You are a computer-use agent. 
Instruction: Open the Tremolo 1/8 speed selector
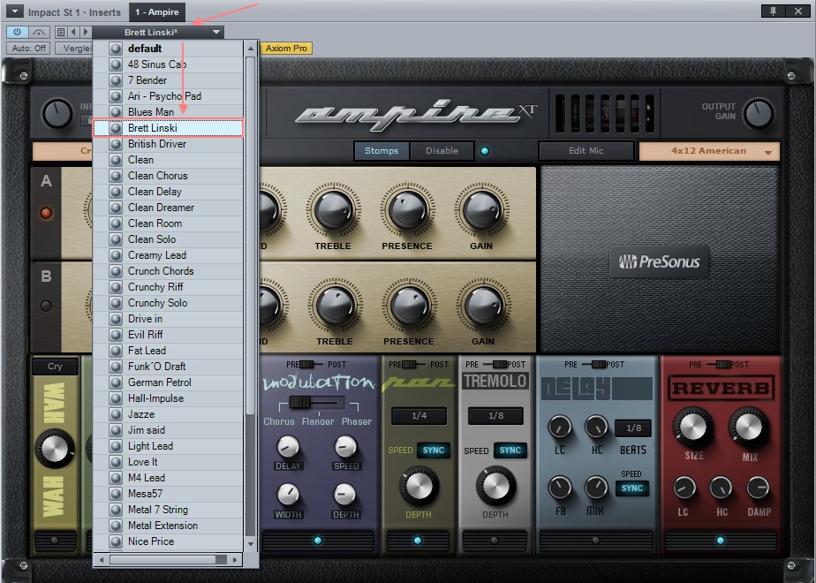[495, 416]
